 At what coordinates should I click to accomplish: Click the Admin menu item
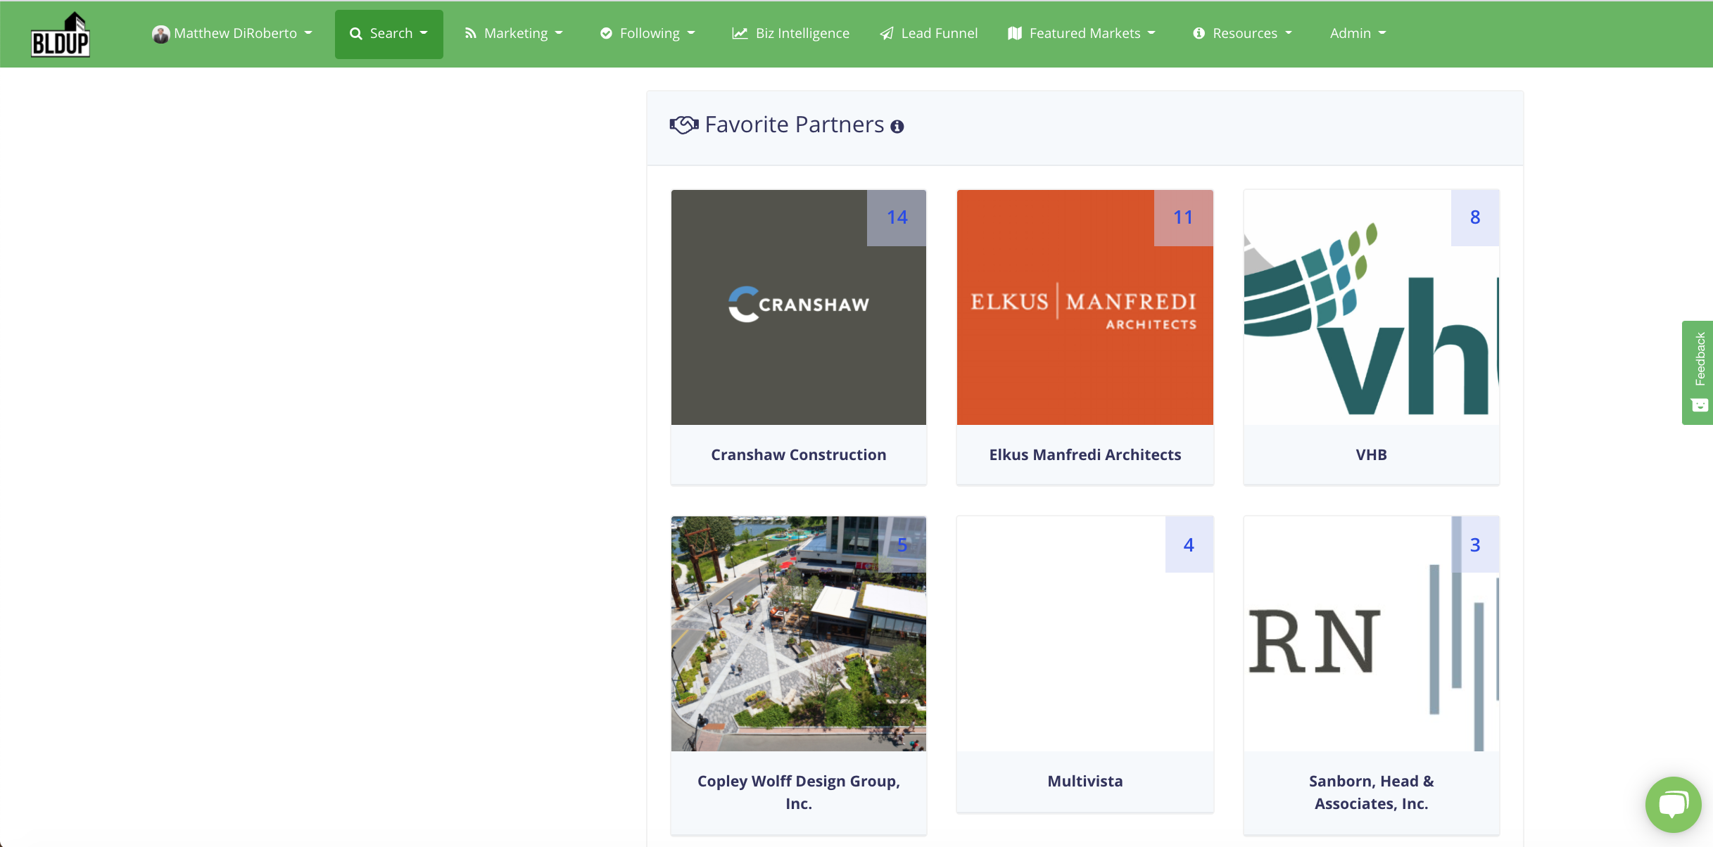coord(1358,33)
